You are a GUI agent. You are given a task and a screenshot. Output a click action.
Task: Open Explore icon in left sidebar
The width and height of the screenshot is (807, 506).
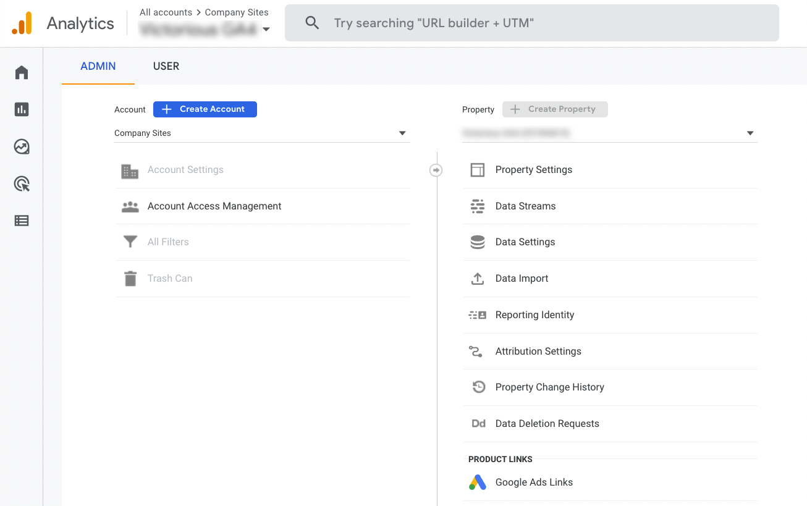(x=22, y=147)
